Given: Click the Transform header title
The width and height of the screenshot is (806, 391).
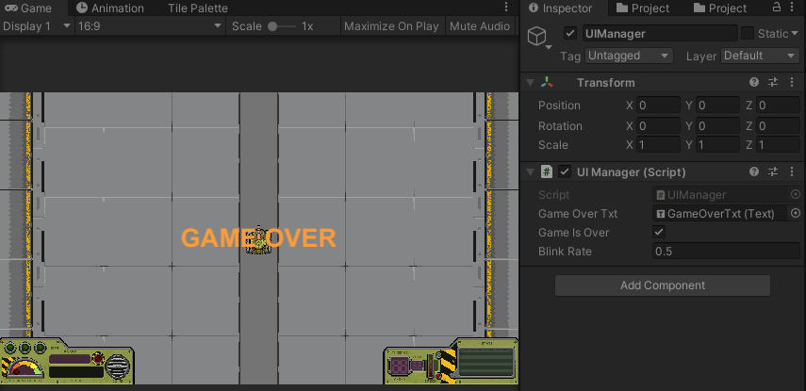Looking at the screenshot, I should point(605,83).
